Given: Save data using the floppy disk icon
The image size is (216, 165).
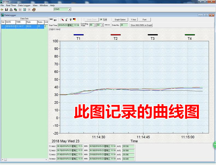Looking at the screenshot, I should (x=7, y=10).
